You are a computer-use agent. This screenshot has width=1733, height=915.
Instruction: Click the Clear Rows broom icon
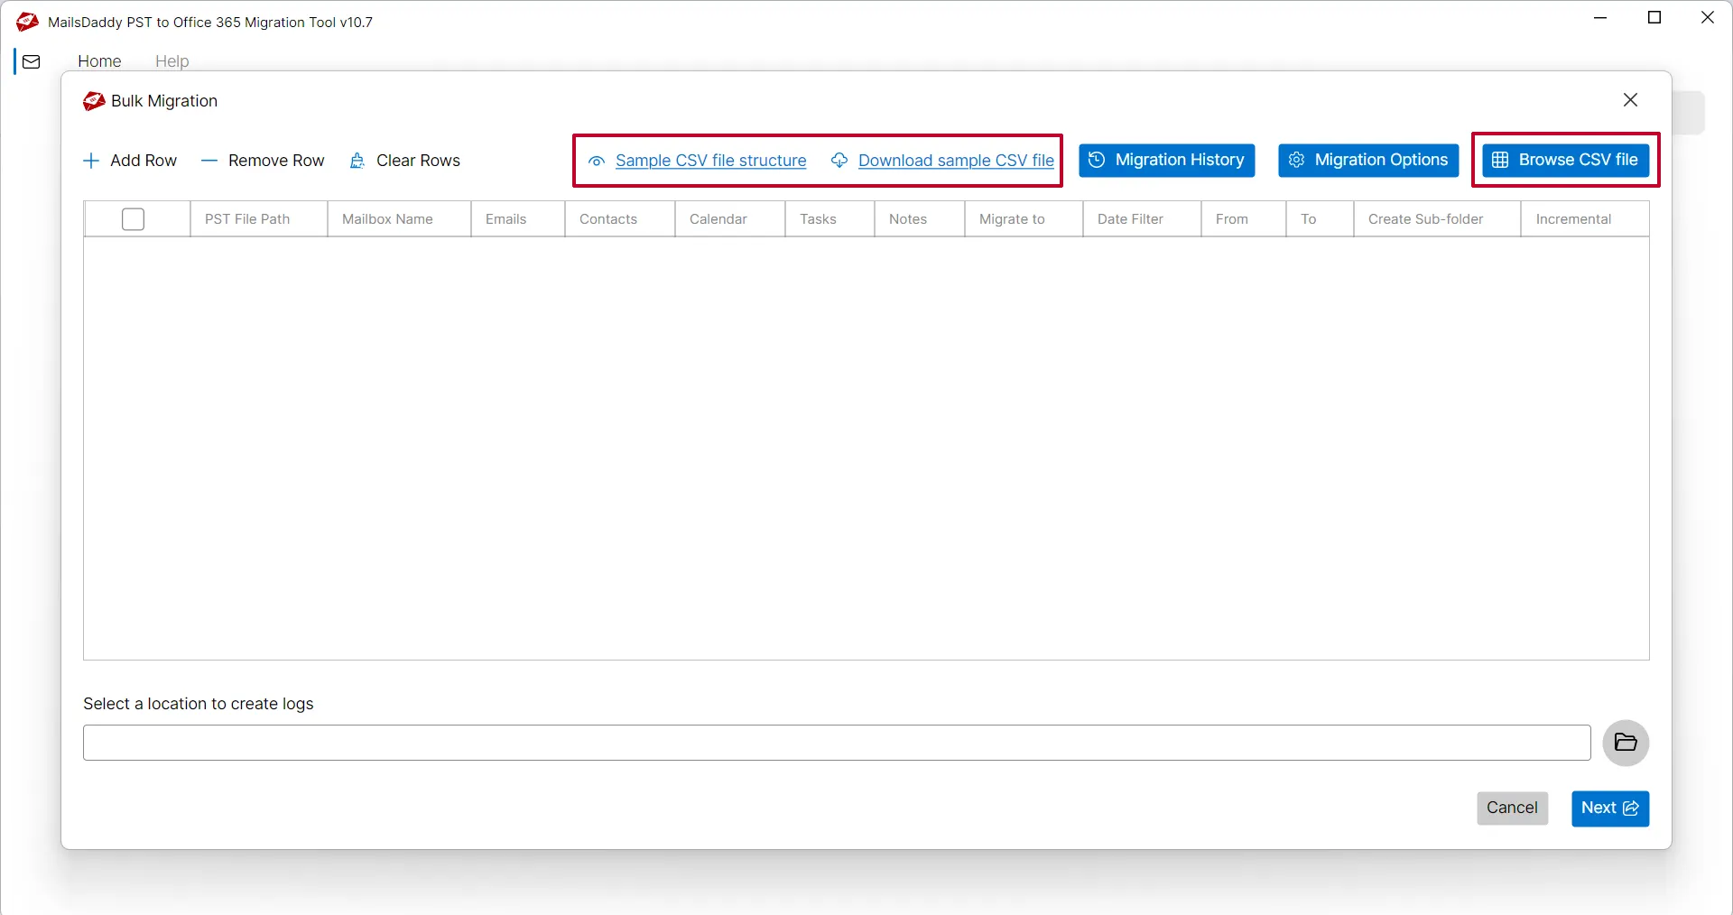click(x=357, y=161)
